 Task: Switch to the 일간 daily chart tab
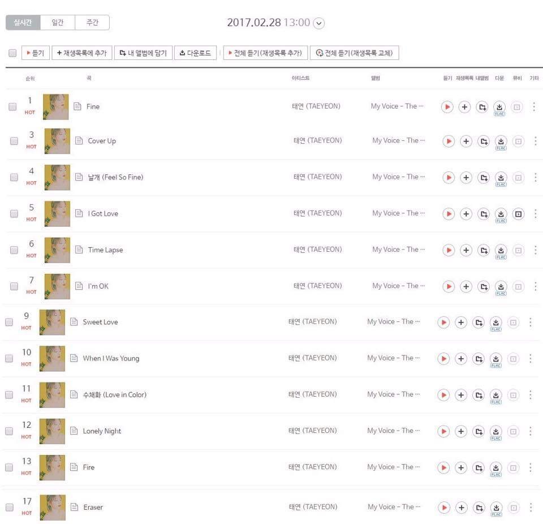(x=57, y=23)
